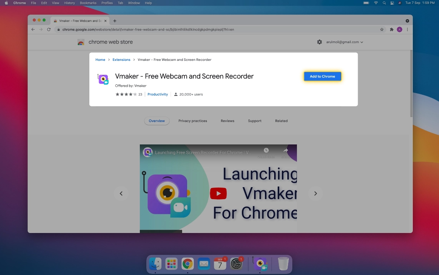The image size is (439, 275).
Task: Open the View menu
Action: click(x=55, y=3)
